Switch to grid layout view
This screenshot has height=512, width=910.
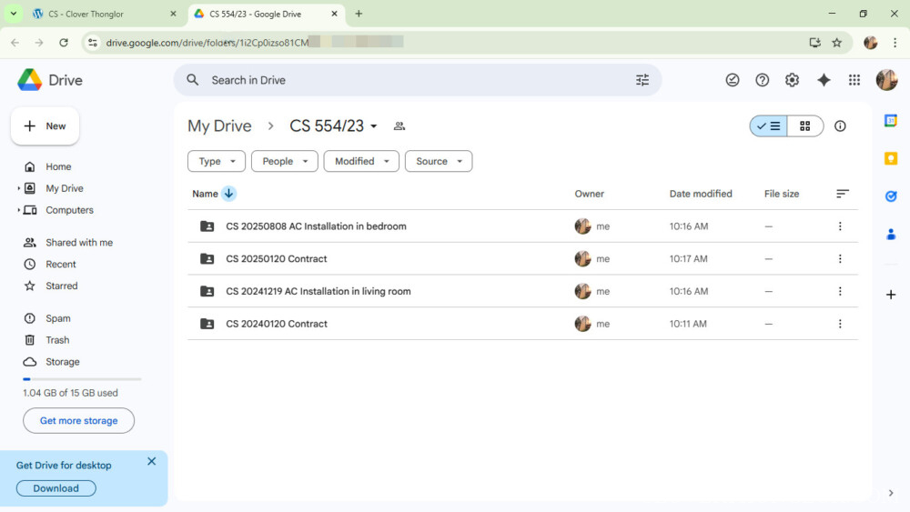[x=805, y=126]
